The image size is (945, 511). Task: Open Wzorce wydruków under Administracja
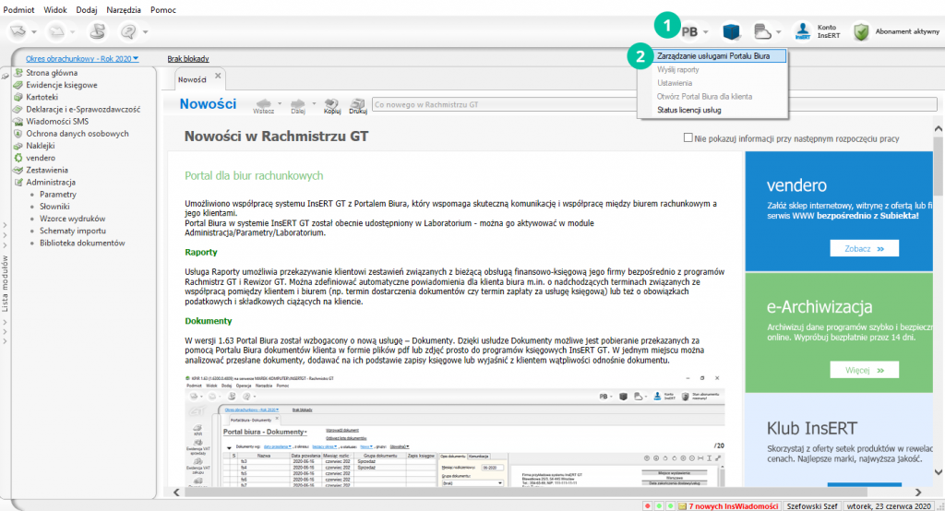pos(72,219)
